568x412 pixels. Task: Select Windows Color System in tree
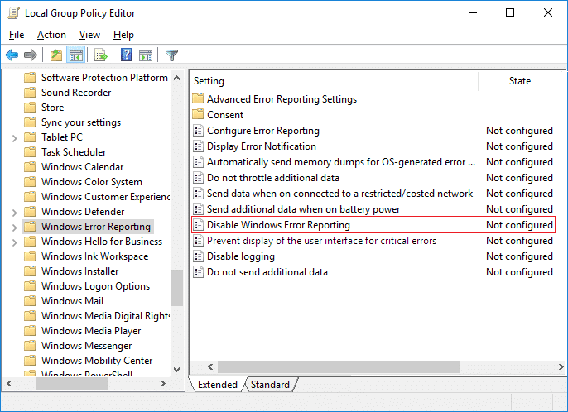(x=92, y=182)
